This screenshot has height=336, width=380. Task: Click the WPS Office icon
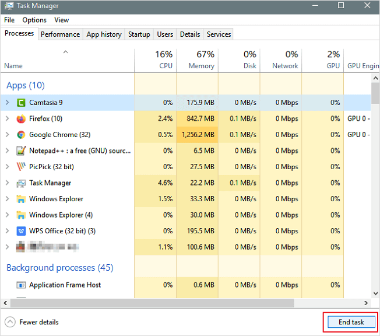click(21, 231)
